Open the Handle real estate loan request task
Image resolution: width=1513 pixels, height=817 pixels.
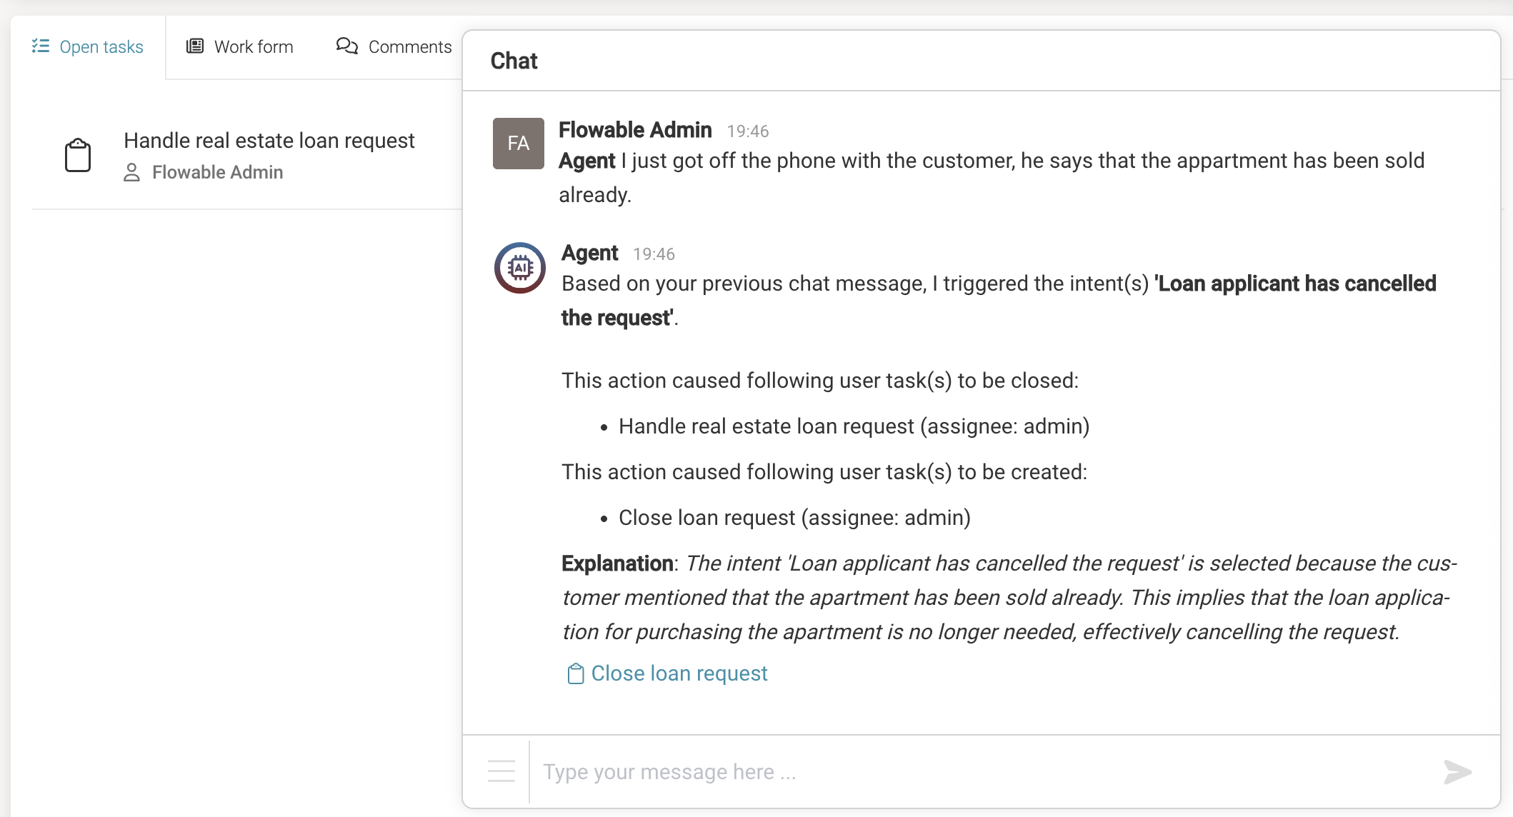pos(269,141)
